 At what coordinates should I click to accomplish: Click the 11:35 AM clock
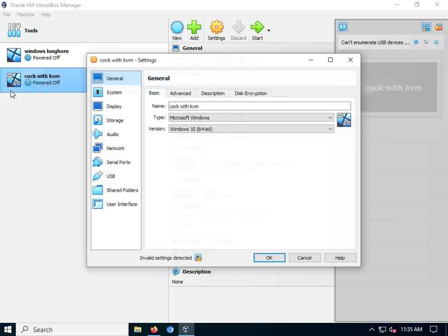tap(411, 329)
